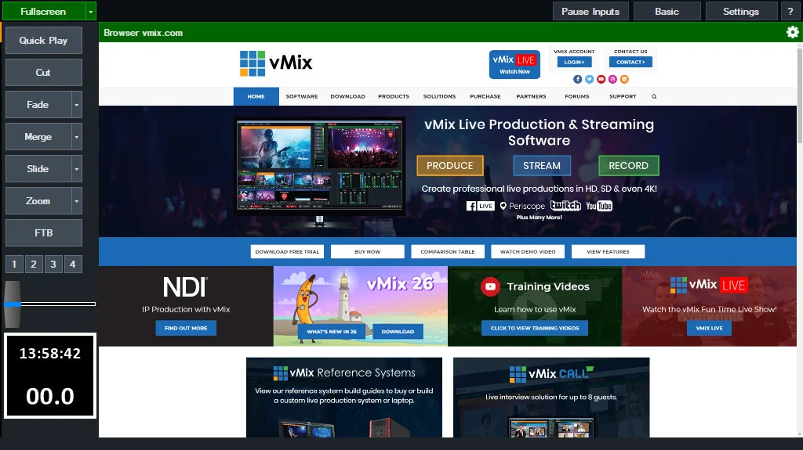Click the Facebook icon on vMix site
The height and width of the screenshot is (450, 803).
pyautogui.click(x=578, y=79)
